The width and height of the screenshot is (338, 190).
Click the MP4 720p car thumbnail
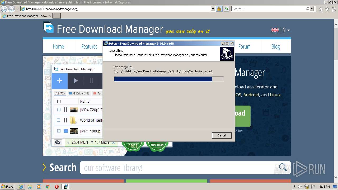tap(74, 110)
